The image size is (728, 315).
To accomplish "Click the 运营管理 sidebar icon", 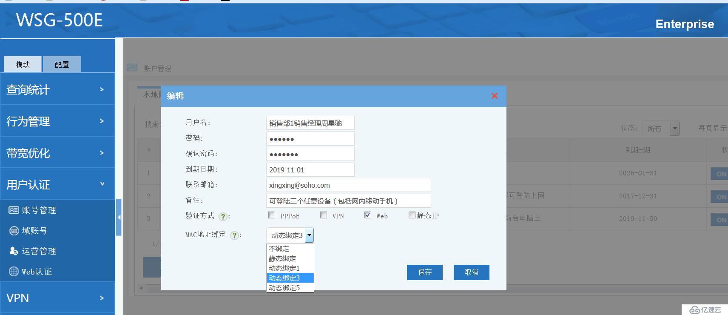I will (14, 251).
